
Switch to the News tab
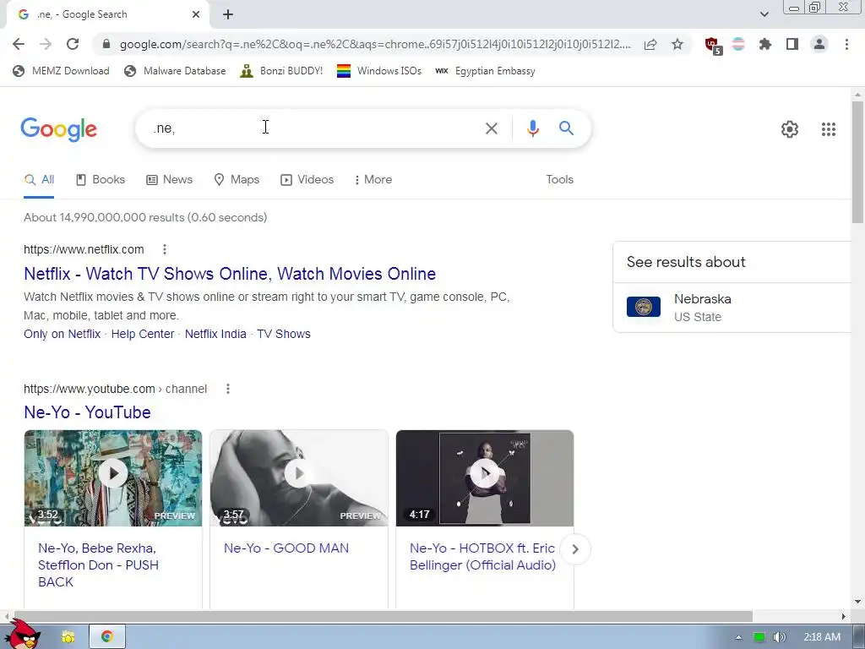[x=169, y=179]
